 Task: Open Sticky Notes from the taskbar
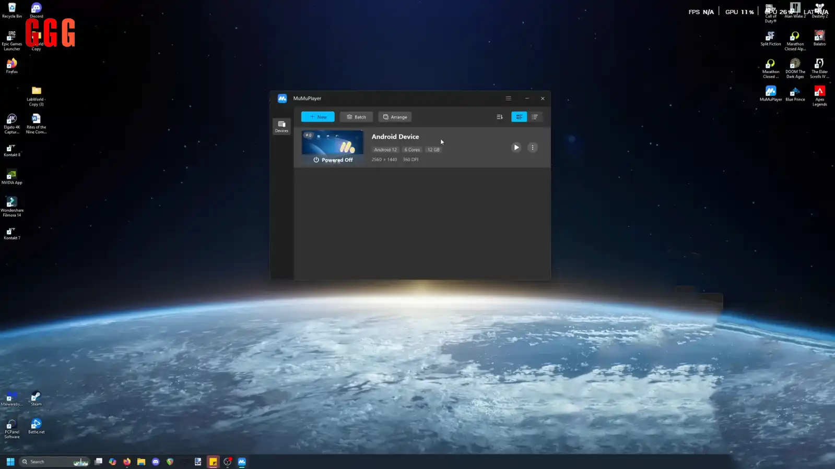click(x=213, y=462)
